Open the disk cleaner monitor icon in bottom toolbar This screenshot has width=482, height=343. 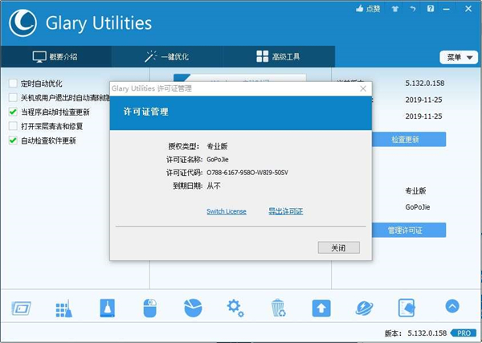(21, 308)
